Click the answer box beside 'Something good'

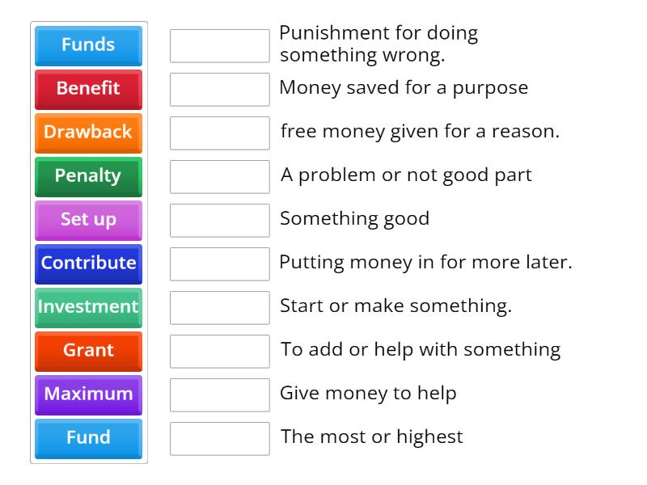[x=219, y=220]
